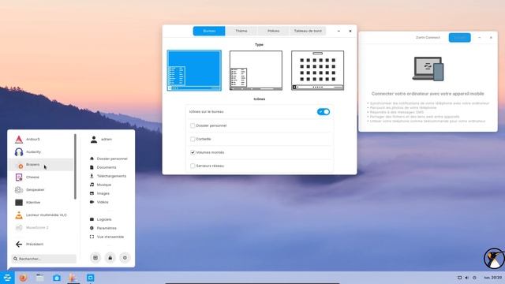This screenshot has height=284, width=505.
Task: Switch to the Bureau tab
Action: click(209, 31)
